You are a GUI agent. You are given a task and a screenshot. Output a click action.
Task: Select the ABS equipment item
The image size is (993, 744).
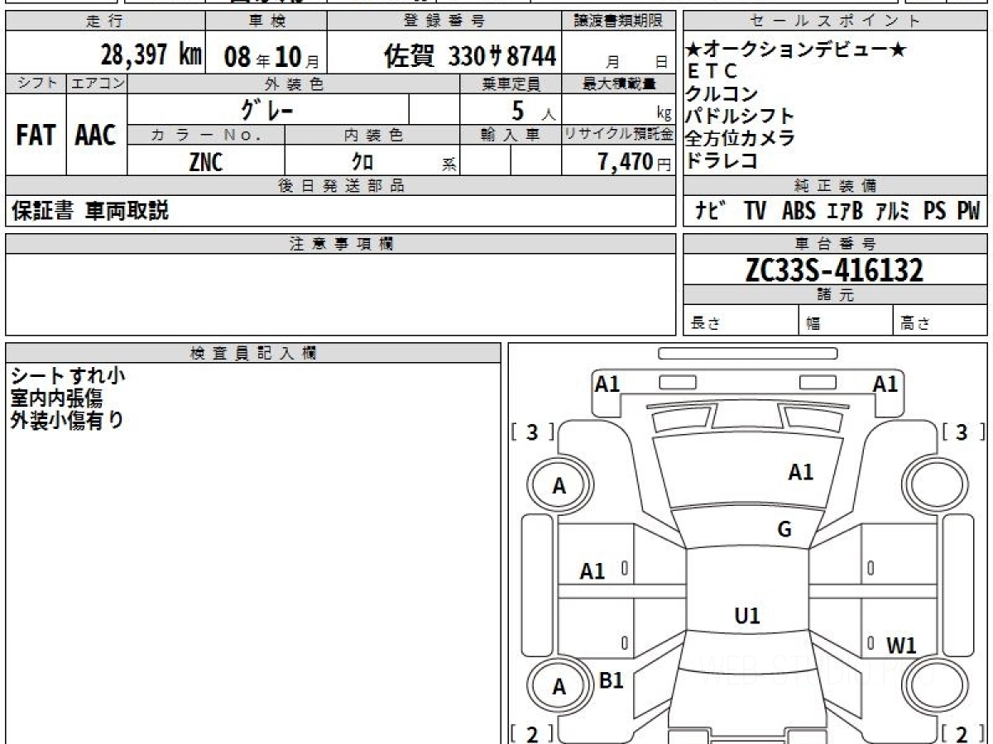click(x=799, y=212)
